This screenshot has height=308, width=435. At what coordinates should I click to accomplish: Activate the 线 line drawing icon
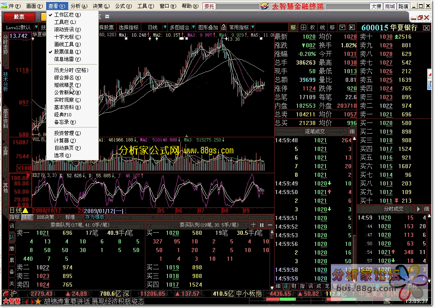click(322, 28)
